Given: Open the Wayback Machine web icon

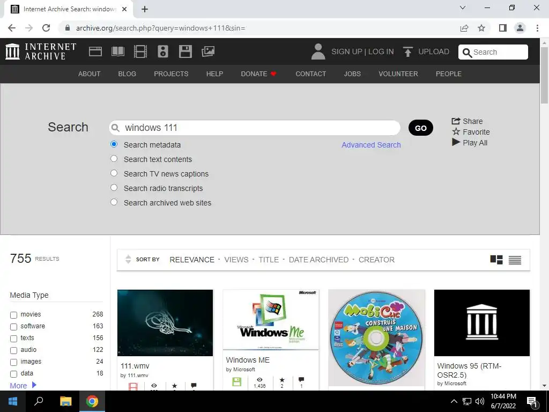Looking at the screenshot, I should 95,51.
